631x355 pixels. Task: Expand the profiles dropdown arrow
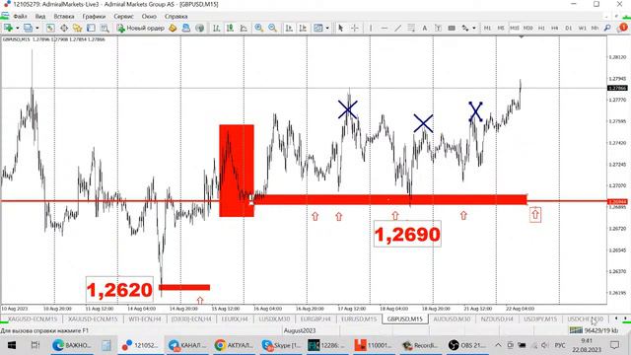37,28
